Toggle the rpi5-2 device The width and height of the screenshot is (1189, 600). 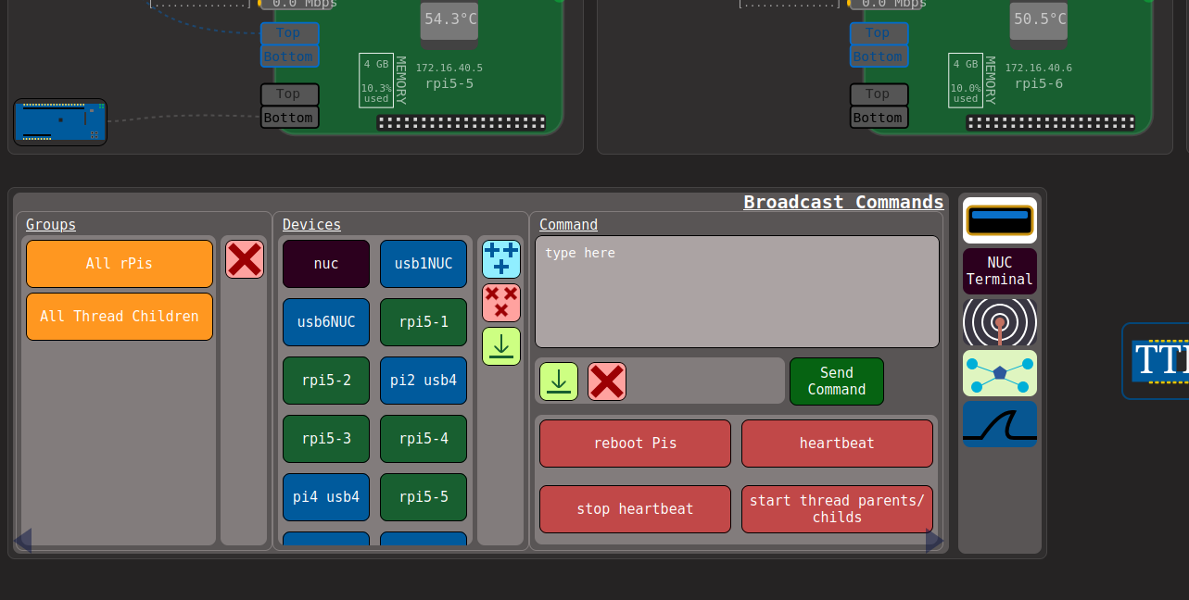[x=326, y=381]
